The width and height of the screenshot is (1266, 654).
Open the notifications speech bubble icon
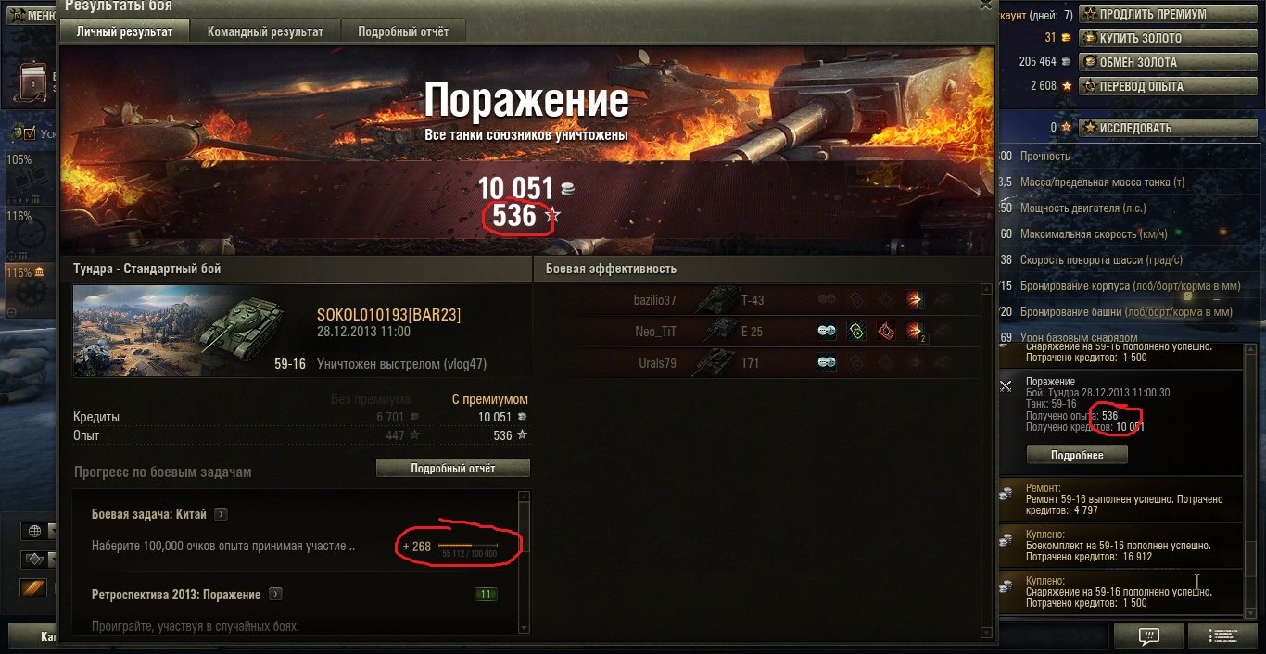coord(1148,636)
